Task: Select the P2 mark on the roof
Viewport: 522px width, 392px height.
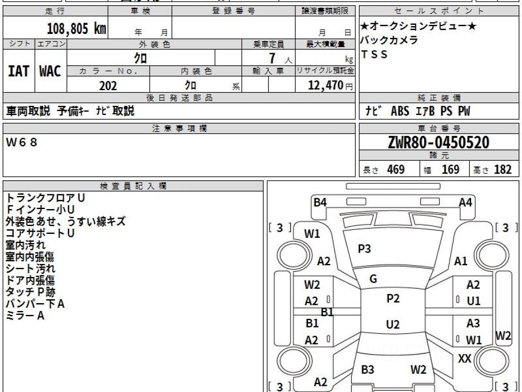Action: point(393,298)
